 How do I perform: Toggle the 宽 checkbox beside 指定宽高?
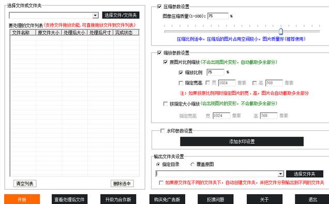[208, 83]
